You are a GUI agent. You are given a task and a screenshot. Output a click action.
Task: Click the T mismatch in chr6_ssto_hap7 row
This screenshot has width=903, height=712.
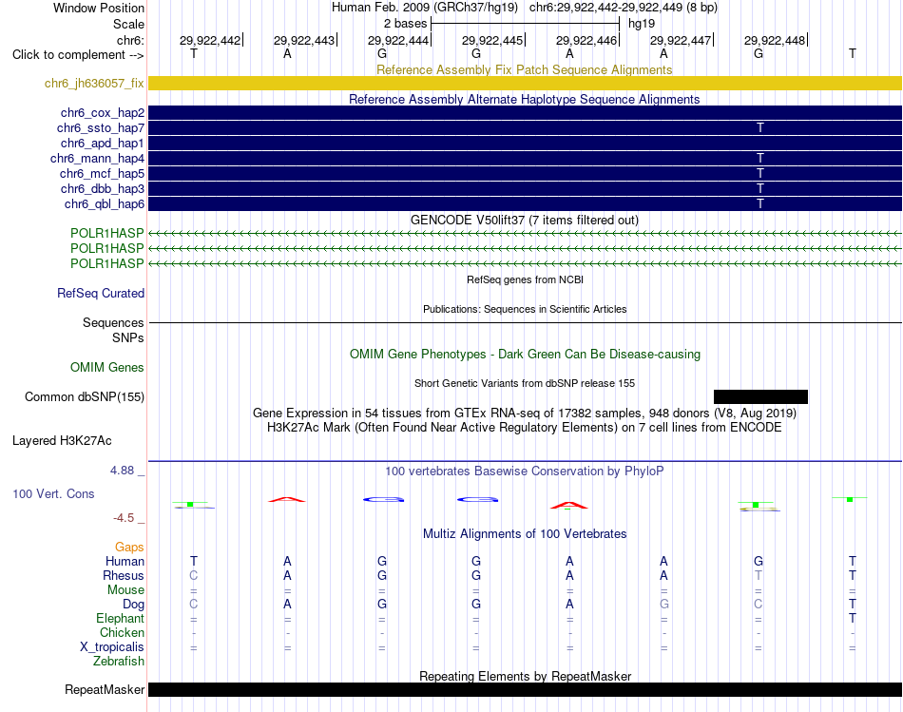pos(760,128)
